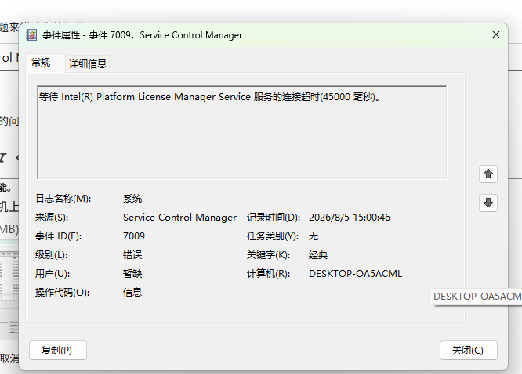The height and width of the screenshot is (374, 522).
Task: Click the 日志名称(M) label
Action: pyautogui.click(x=63, y=199)
